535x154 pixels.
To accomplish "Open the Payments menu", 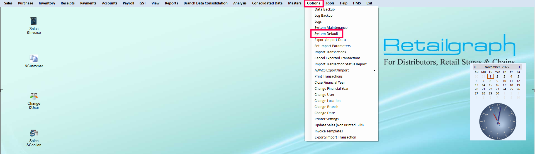I will 88,3.
